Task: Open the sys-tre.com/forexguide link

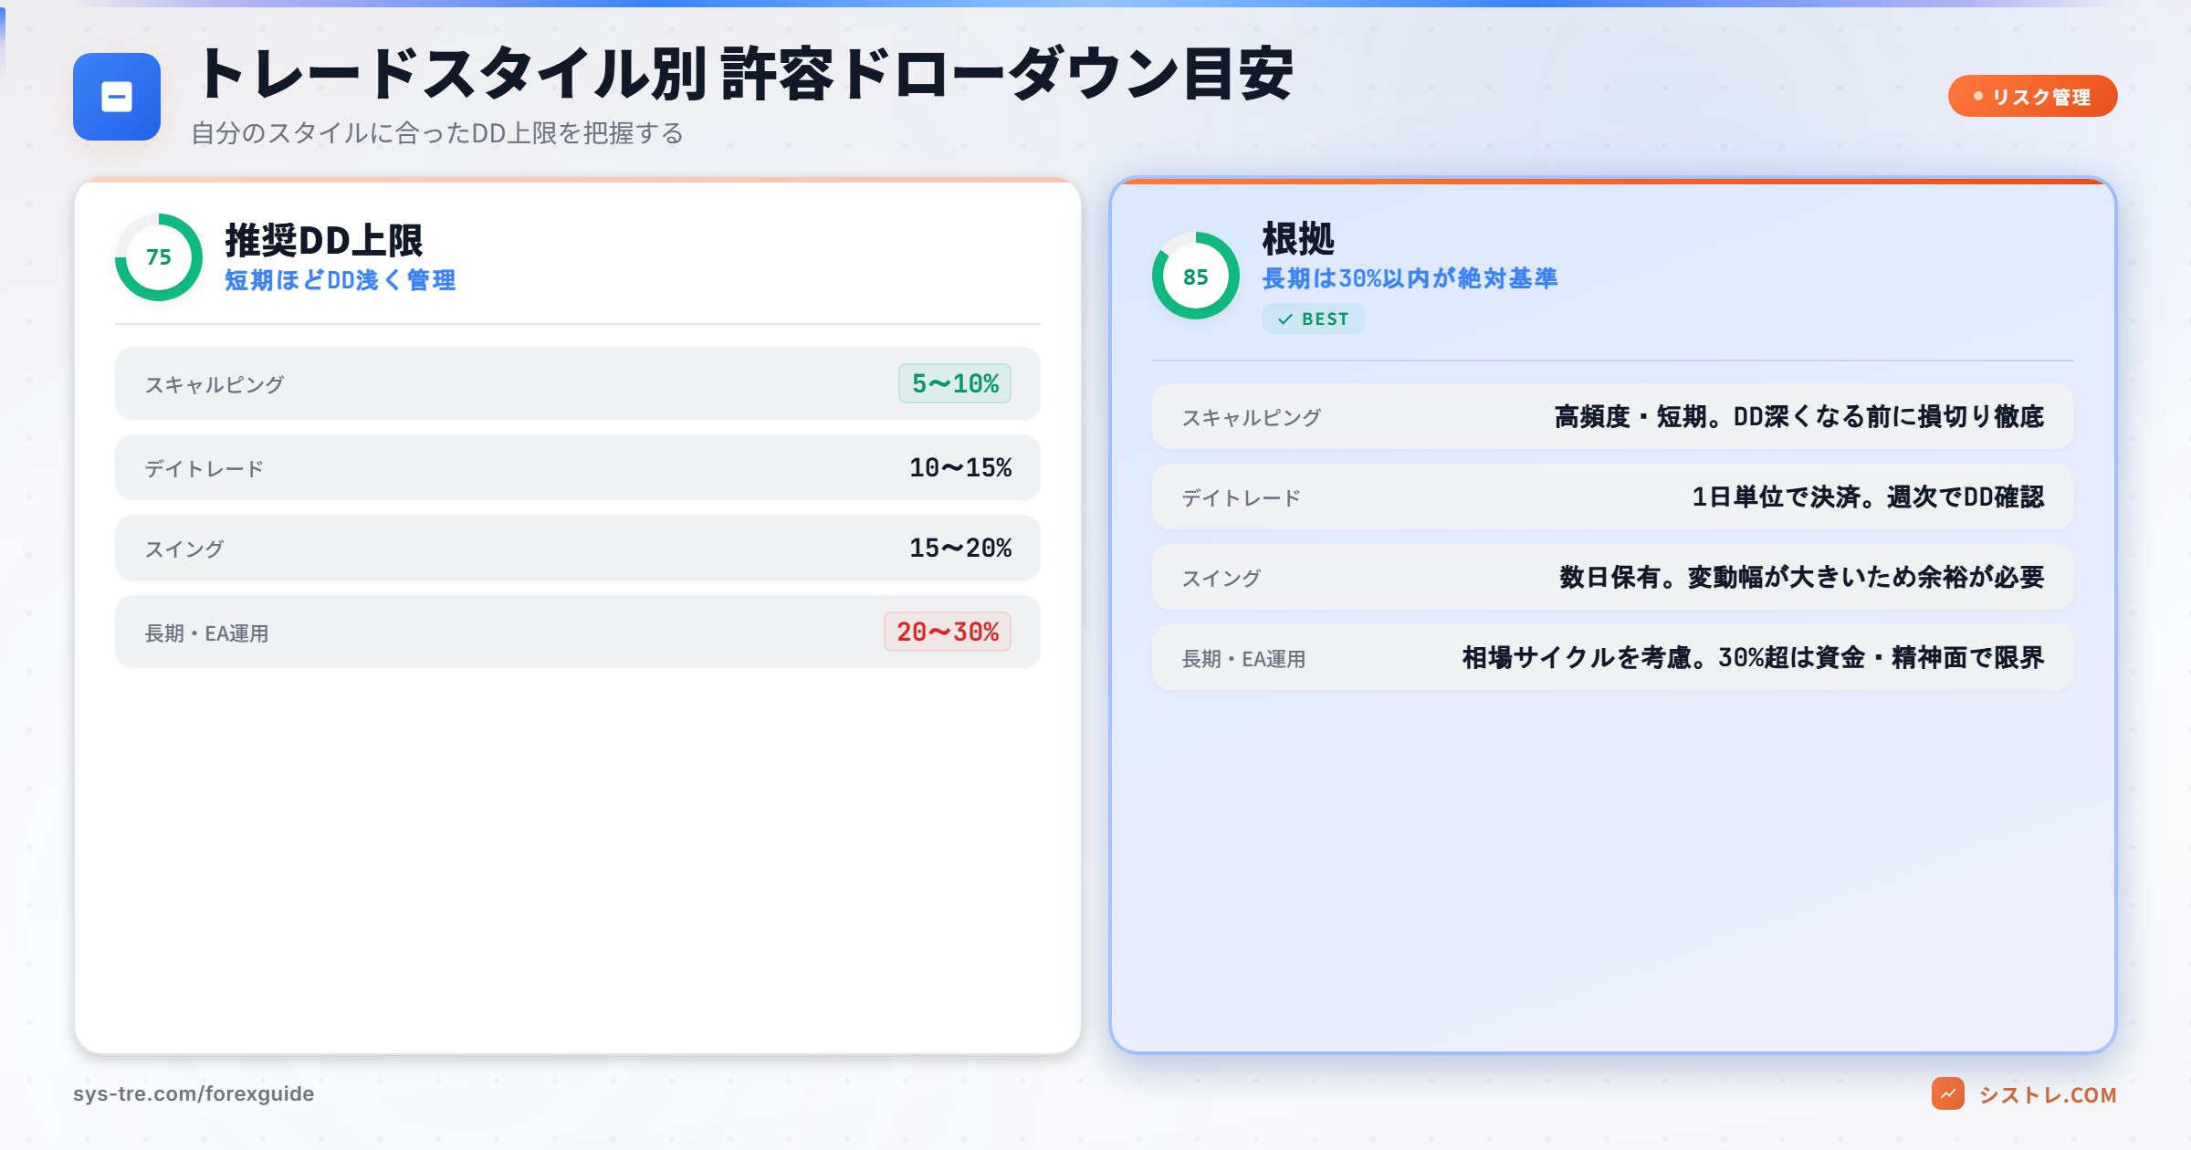Action: 194,1093
